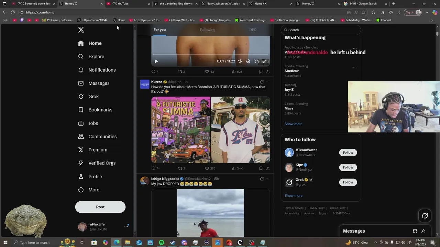Viewport: 440px width, 247px height.
Task: Open Communities from the sidebar
Action: click(98, 137)
